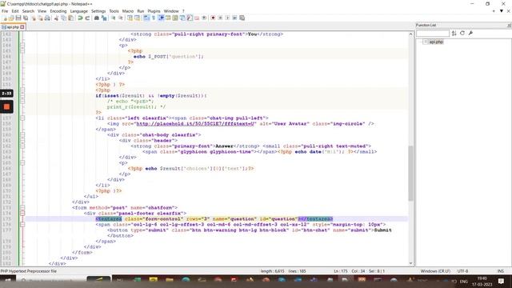Image resolution: width=512 pixels, height=288 pixels.
Task: Save all files with the Save All icon
Action: (26, 18)
